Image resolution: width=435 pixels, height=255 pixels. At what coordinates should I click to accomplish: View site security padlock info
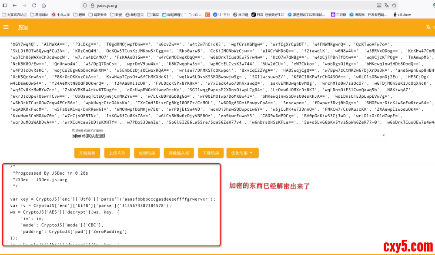click(x=92, y=6)
